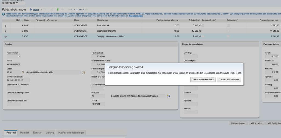
Task: Open the Verktyg tab
Action: pos(50,133)
